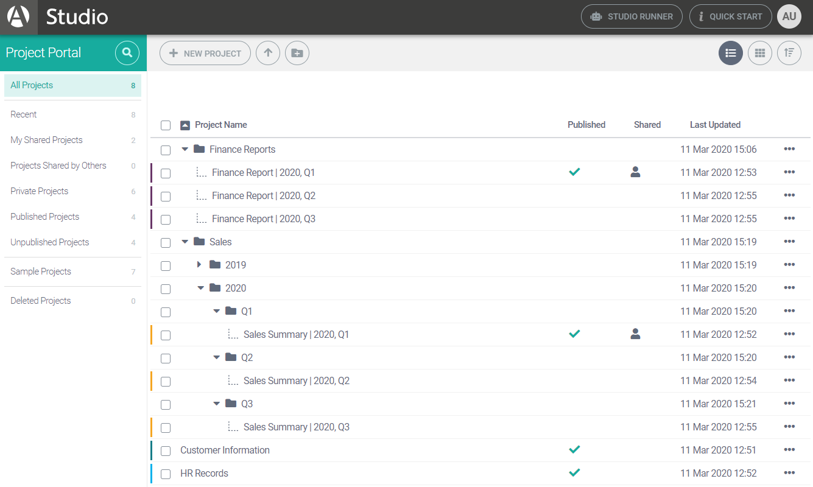The image size is (813, 487).
Task: Collapse the Finance Reports folder
Action: 185,149
